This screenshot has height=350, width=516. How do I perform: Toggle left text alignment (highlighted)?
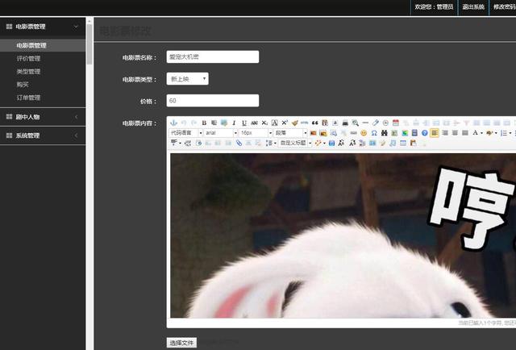pyautogui.click(x=434, y=133)
